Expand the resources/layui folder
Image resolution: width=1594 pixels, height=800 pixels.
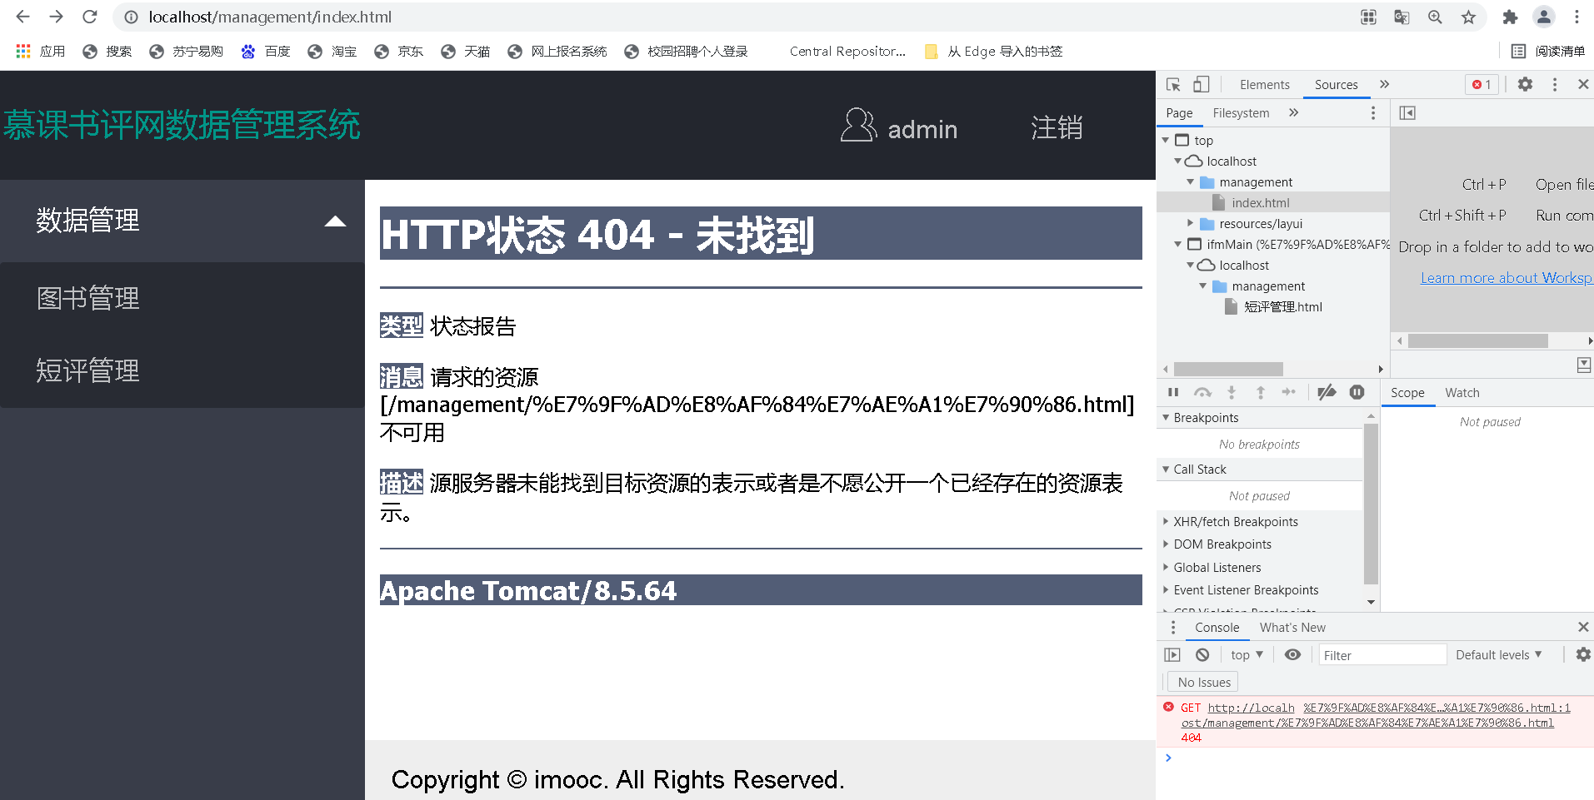tap(1191, 223)
